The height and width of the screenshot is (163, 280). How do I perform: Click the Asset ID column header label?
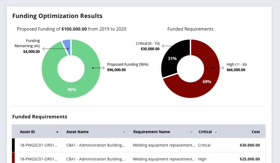27,132
